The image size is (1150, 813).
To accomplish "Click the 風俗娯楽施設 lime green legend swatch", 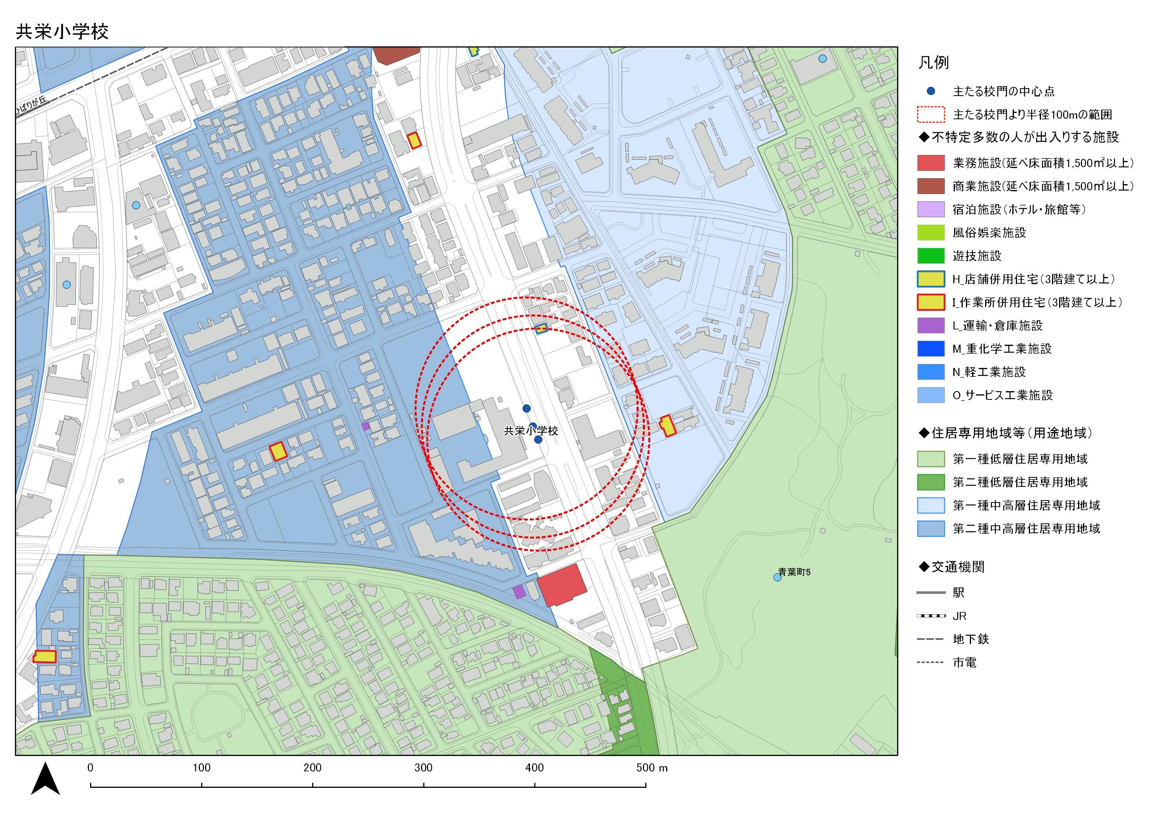I will (930, 233).
